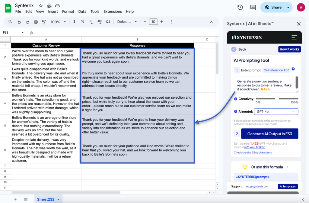This screenshot has height=203, width=309.
Task: Open the Format menu
Action: coord(68,11)
